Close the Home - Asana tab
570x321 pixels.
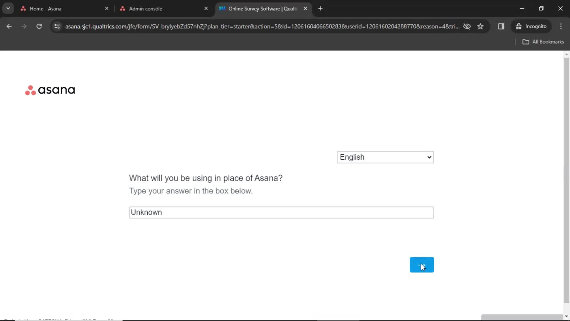pos(107,9)
